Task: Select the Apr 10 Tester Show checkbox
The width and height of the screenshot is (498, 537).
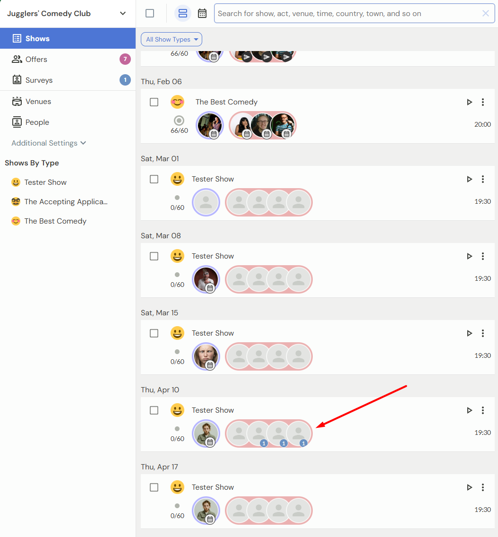Action: click(154, 410)
